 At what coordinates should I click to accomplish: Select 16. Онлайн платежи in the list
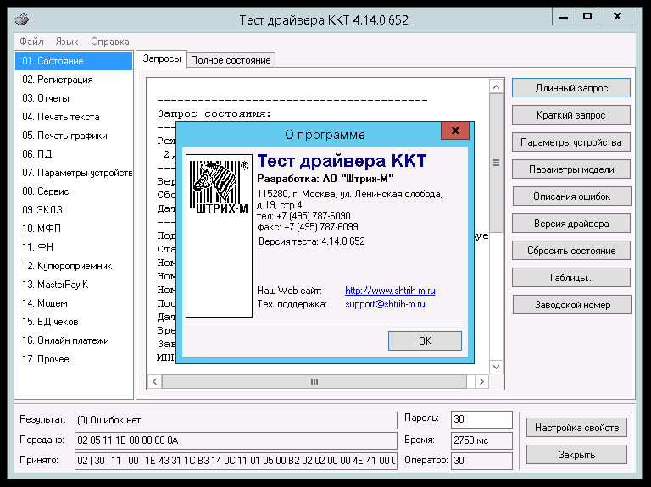tap(74, 340)
